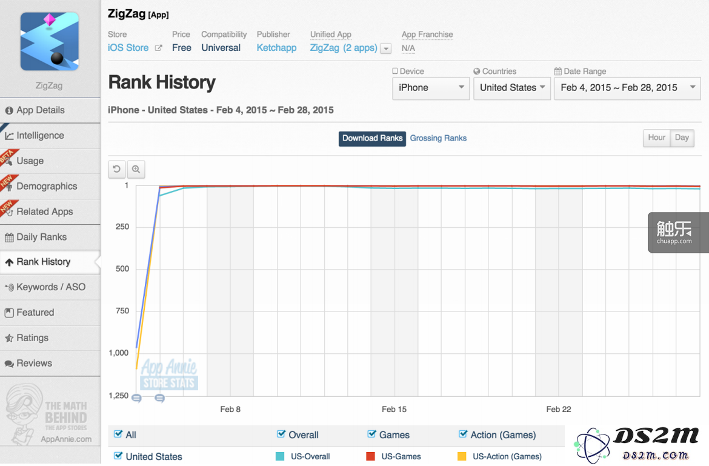Switch to Grossing Ranks tab

click(438, 138)
